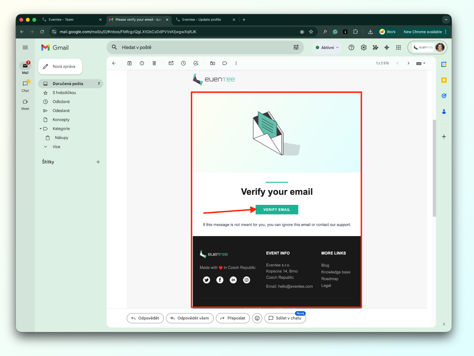Viewport: 474px width, 356px height.
Task: Snooze the email with the clock icon
Action: 183,63
